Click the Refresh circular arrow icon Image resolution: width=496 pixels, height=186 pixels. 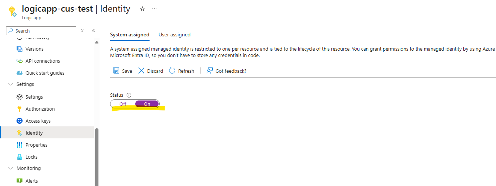click(x=172, y=71)
